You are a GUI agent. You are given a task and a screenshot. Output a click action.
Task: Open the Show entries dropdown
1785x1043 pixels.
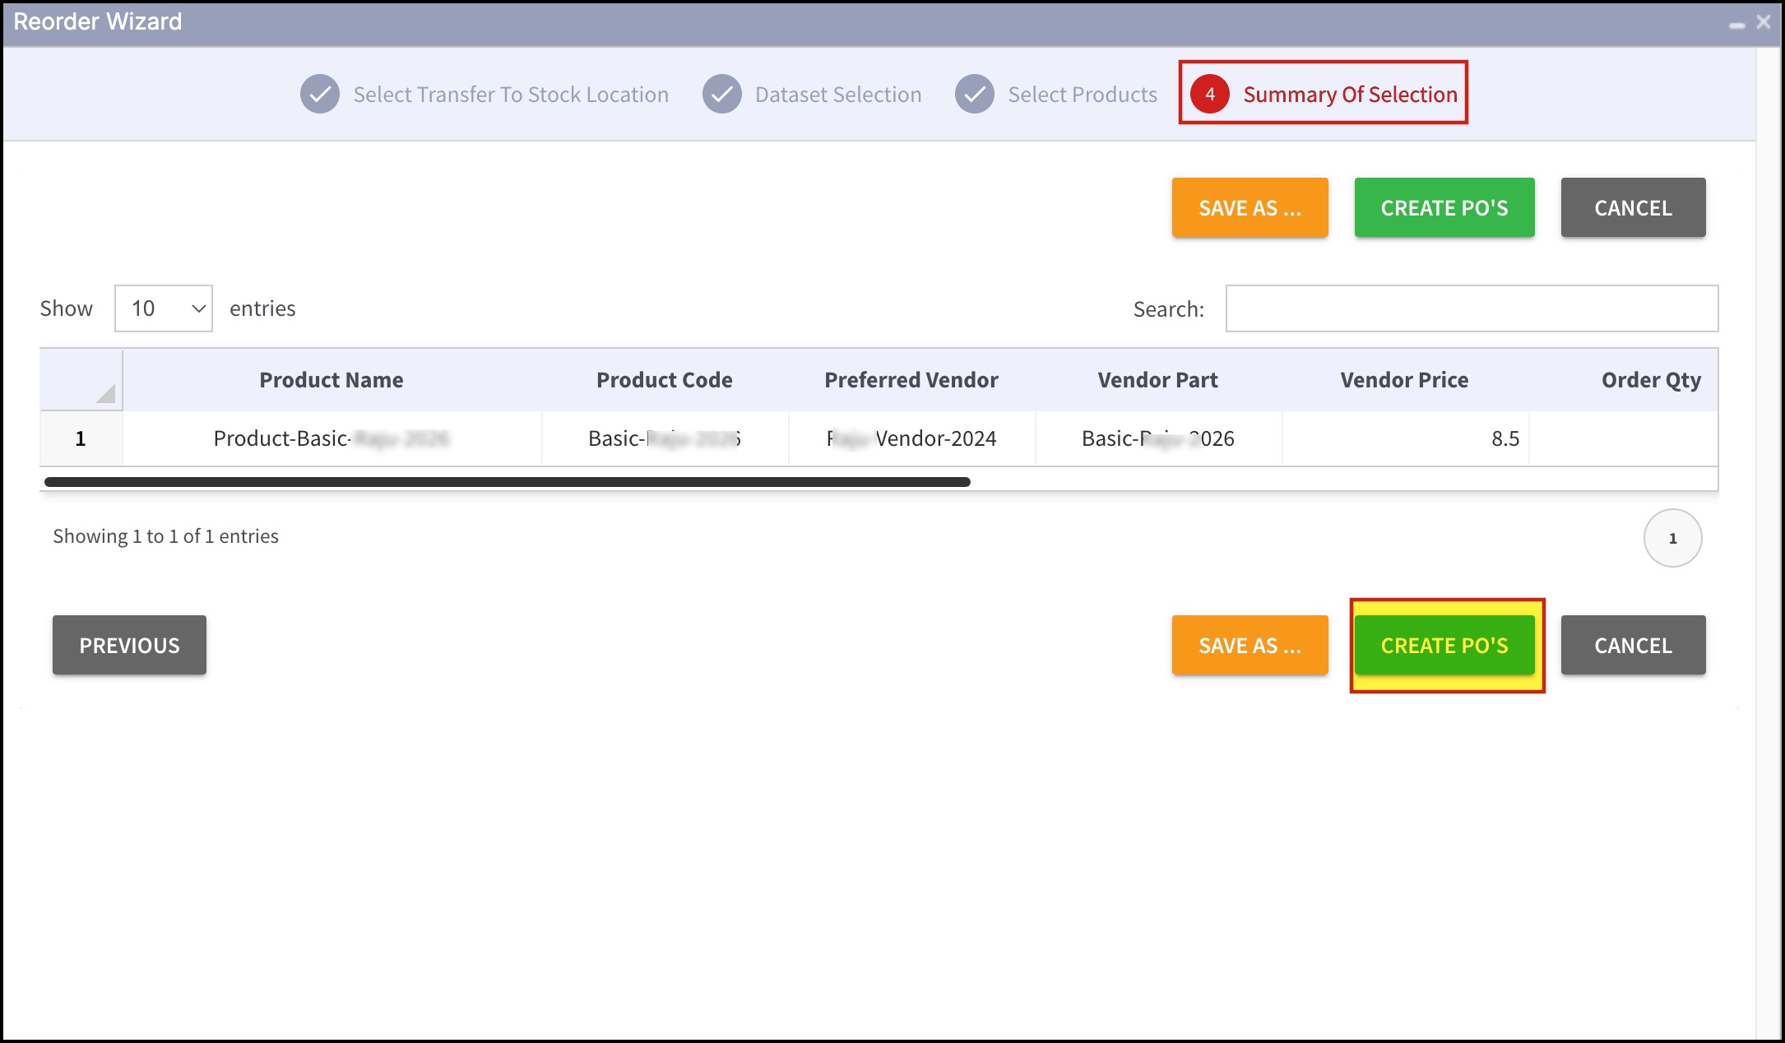click(164, 308)
